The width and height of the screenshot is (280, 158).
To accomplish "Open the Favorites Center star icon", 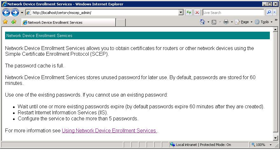I will click(x=5, y=22).
